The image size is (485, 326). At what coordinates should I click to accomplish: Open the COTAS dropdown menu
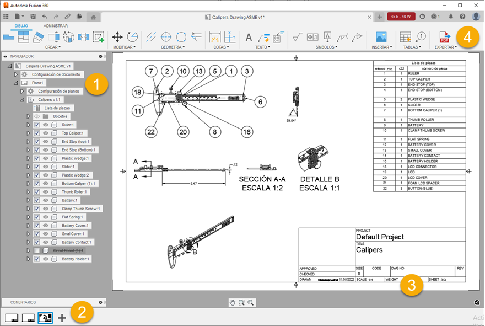click(x=222, y=47)
